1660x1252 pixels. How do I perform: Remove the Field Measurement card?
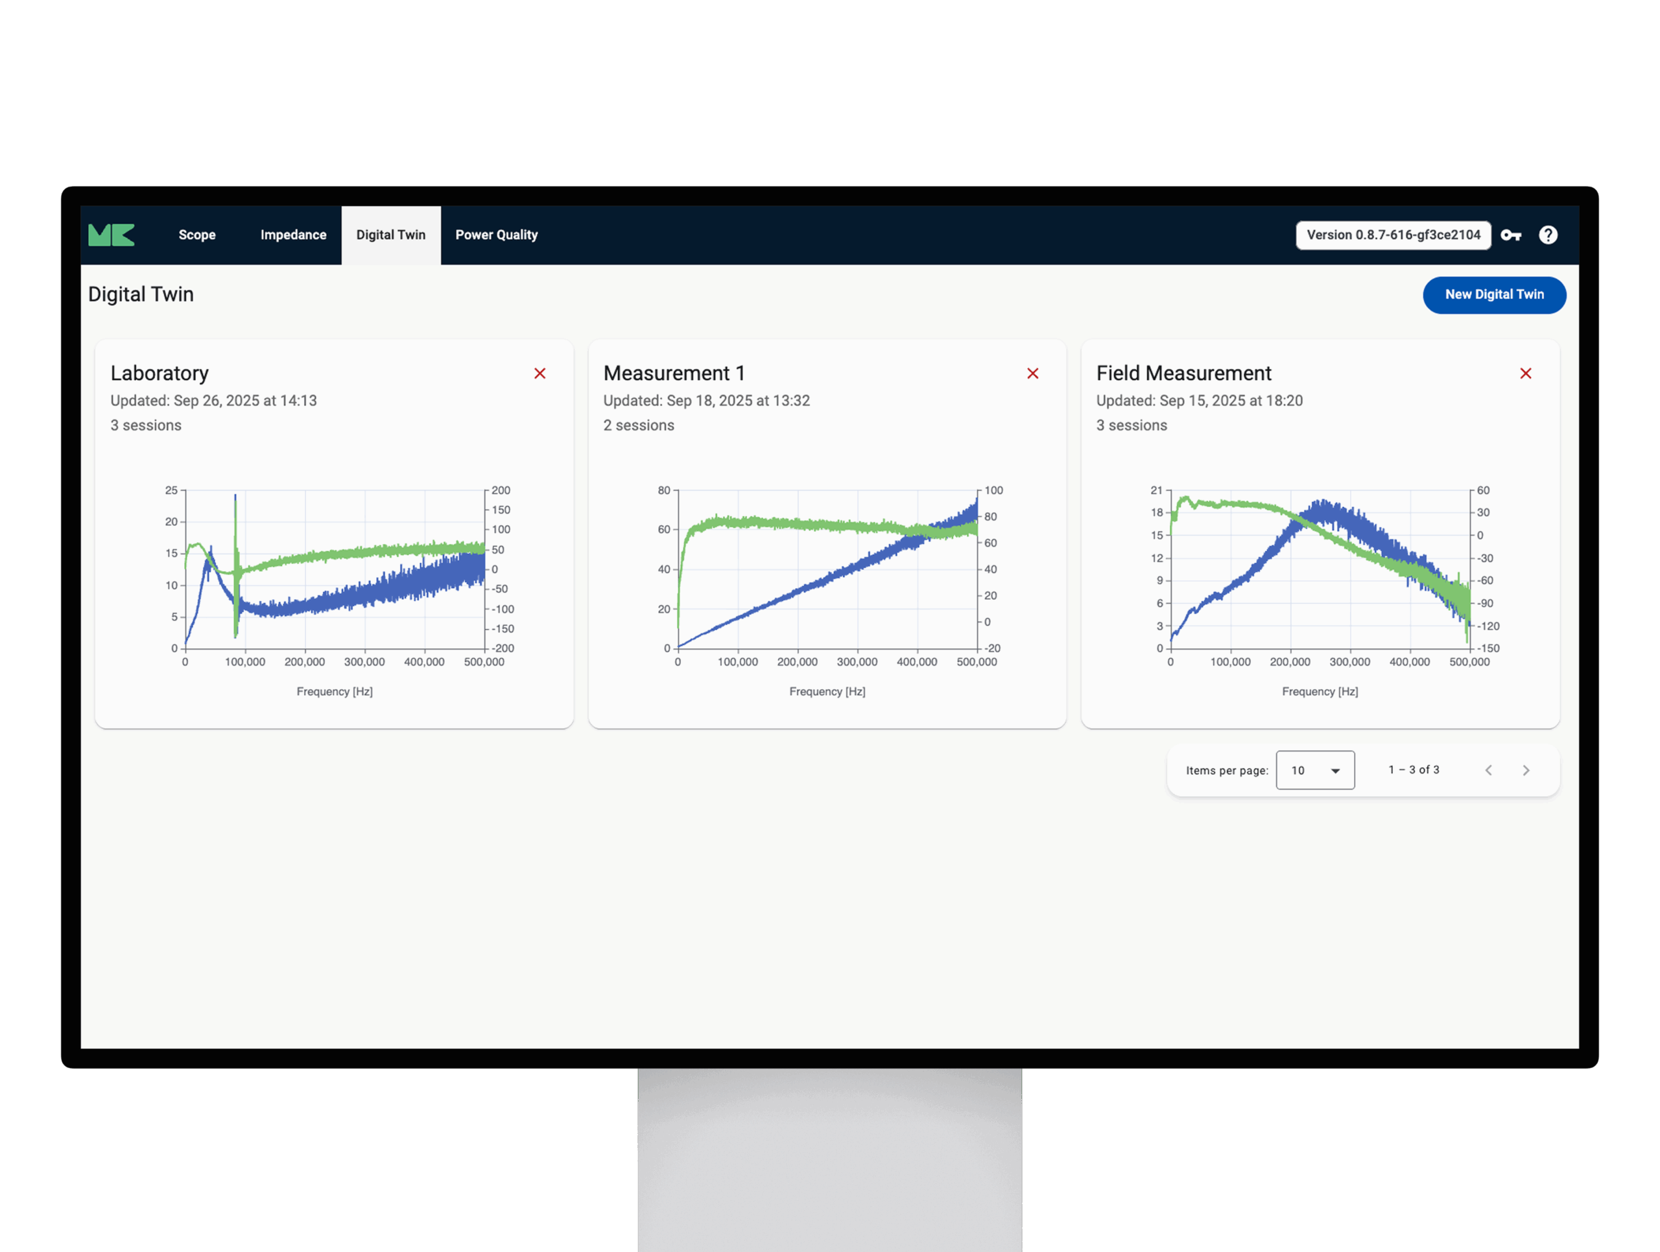pyautogui.click(x=1526, y=373)
